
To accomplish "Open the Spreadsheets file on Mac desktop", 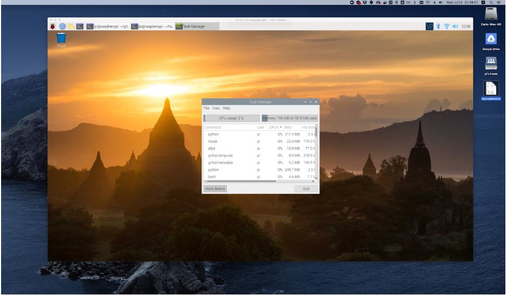I will [491, 90].
